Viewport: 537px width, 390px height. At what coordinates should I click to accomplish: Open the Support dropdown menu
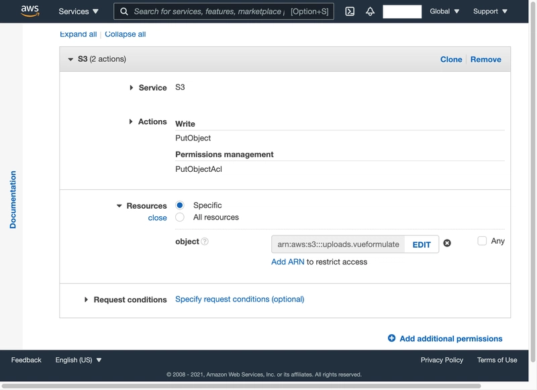[x=490, y=11]
